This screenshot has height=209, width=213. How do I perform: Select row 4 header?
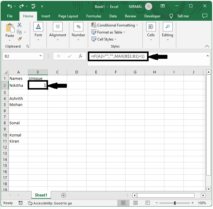5,98
